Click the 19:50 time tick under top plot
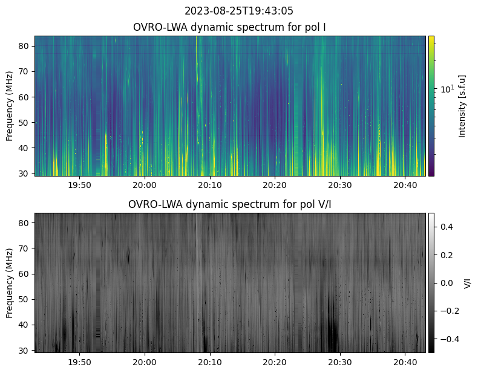 coord(79,185)
